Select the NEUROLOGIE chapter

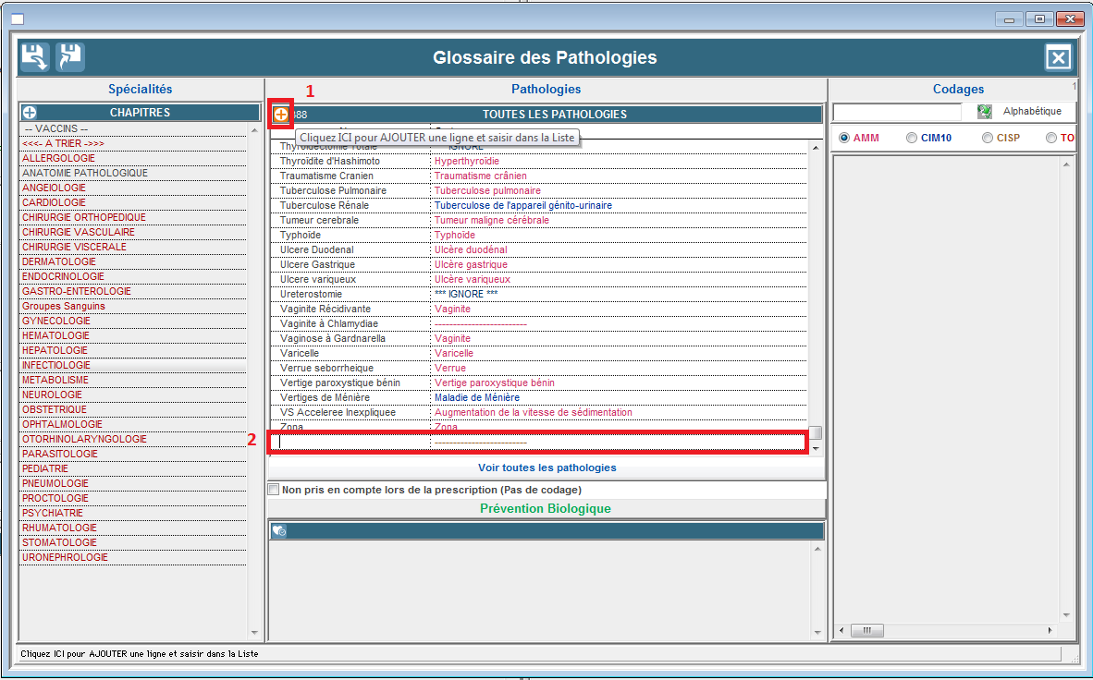(x=52, y=395)
